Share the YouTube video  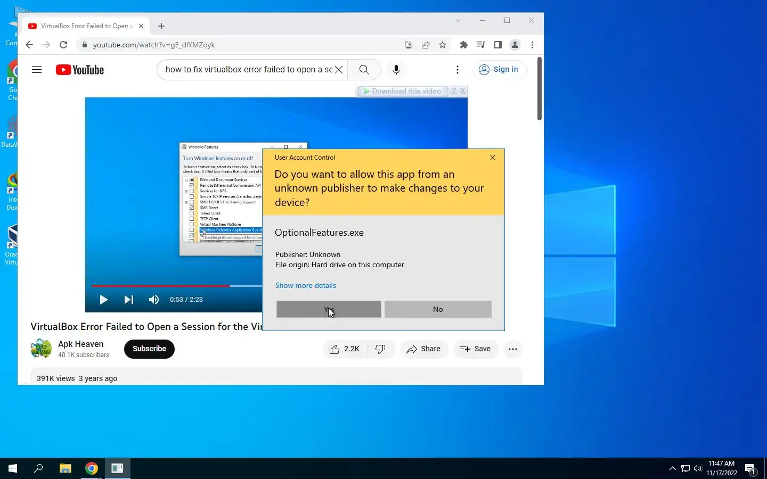424,349
